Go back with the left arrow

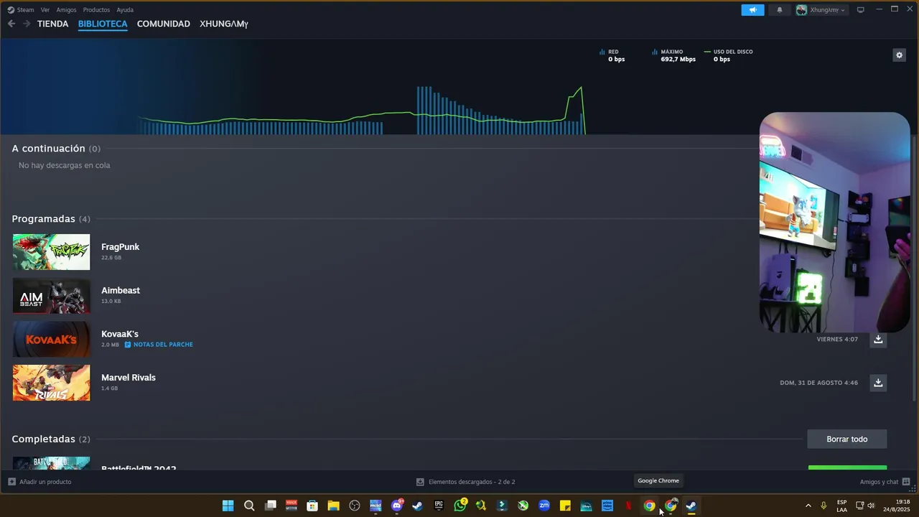coord(11,24)
